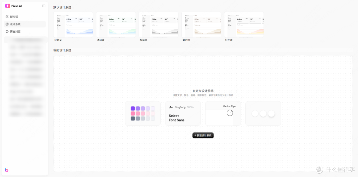Select the 轻氧蓝 design system thumbnail
This screenshot has height=177, width=358.
pos(73,24)
